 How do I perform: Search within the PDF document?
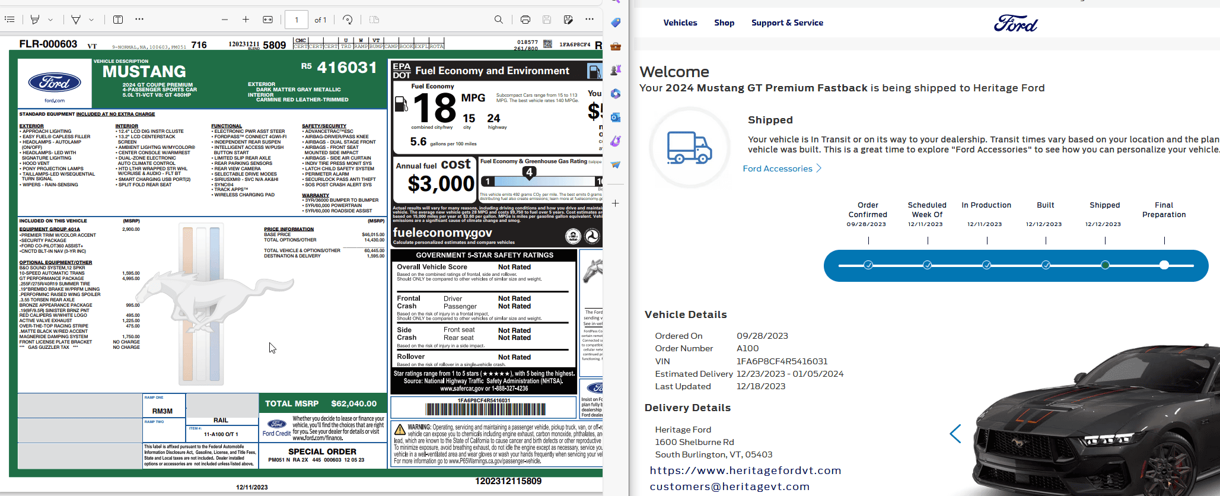coord(499,20)
